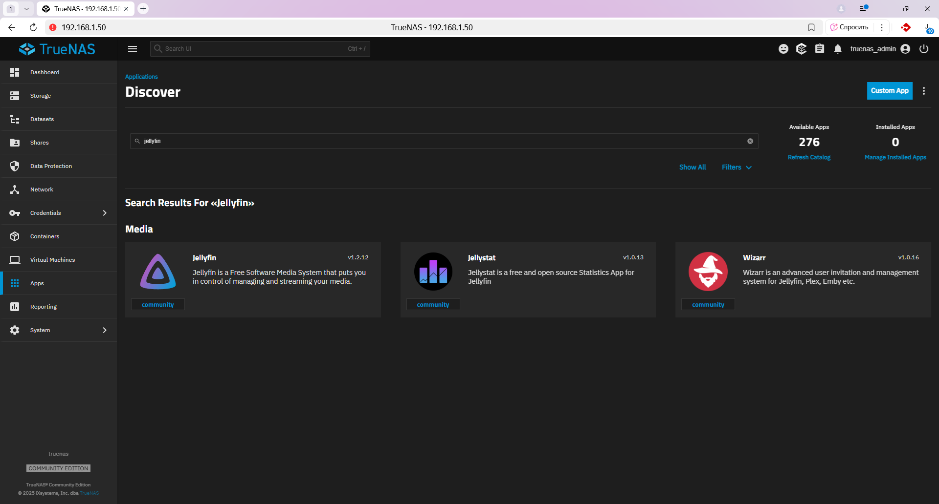Expand the Credentials submenu
The image size is (939, 504).
point(105,213)
